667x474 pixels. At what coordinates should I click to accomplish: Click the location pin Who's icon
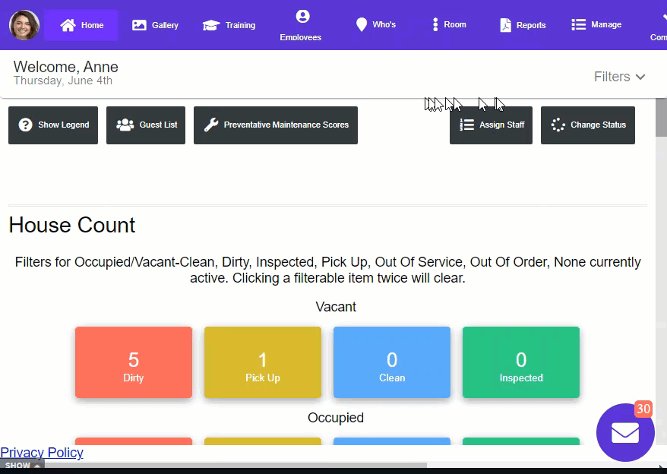[362, 24]
